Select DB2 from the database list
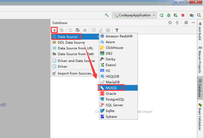Image resolution: width=204 pixels, height=138 pixels. [x=118, y=53]
